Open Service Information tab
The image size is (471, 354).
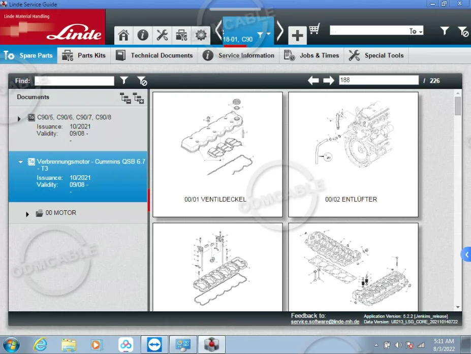[238, 55]
